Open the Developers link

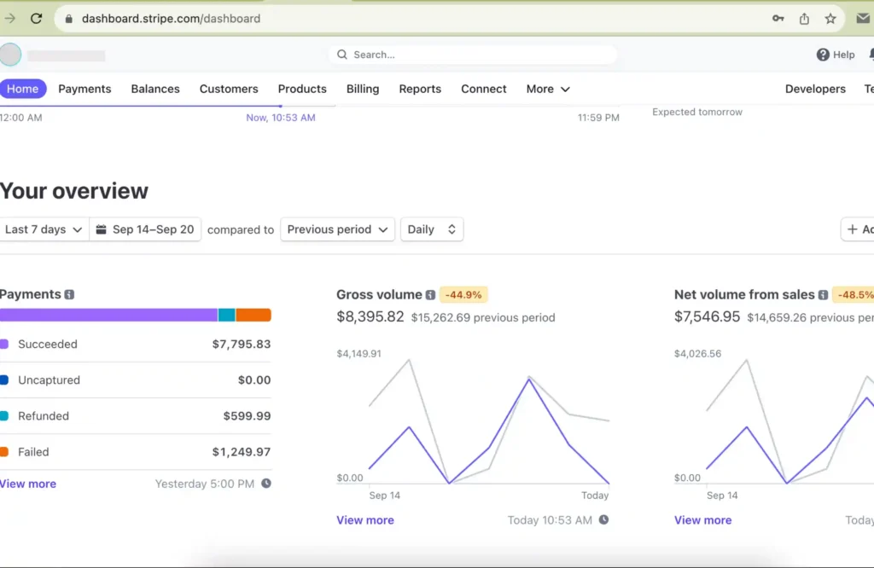tap(815, 89)
